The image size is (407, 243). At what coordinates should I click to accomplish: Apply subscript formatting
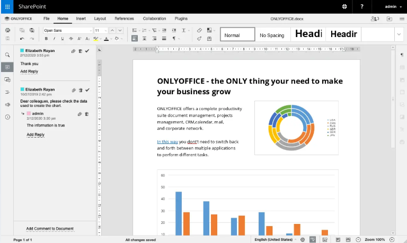pos(88,39)
